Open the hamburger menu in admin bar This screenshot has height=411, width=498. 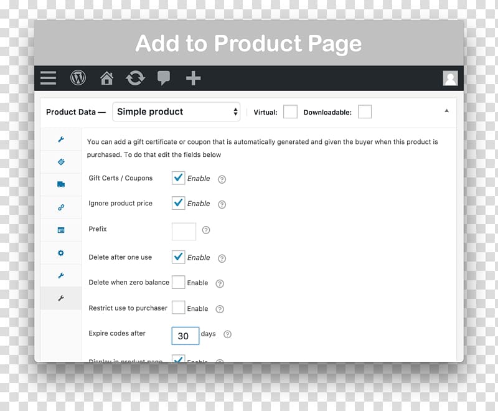point(49,78)
